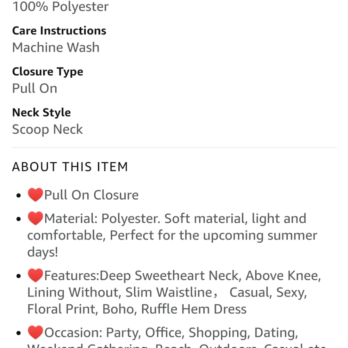Click the 100% Polyester text
Viewport: 348px width, 348px height.
point(61,7)
